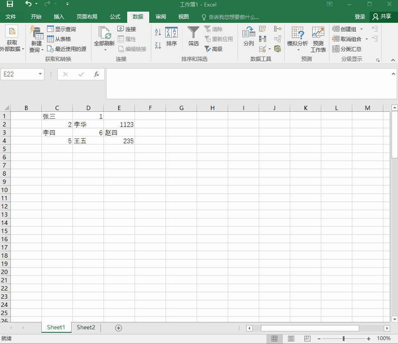Click the Save icon in the title bar
Image resolution: width=398 pixels, height=344 pixels.
[9, 4]
